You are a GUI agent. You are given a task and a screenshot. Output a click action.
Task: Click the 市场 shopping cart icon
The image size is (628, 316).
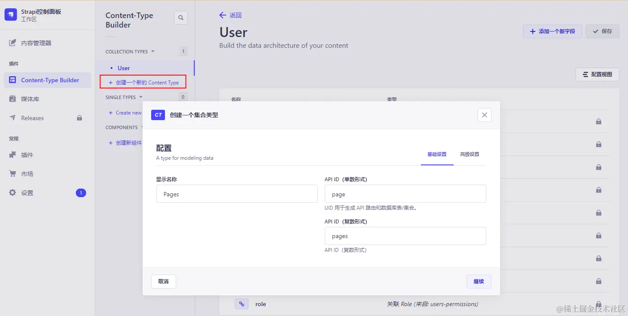[12, 174]
